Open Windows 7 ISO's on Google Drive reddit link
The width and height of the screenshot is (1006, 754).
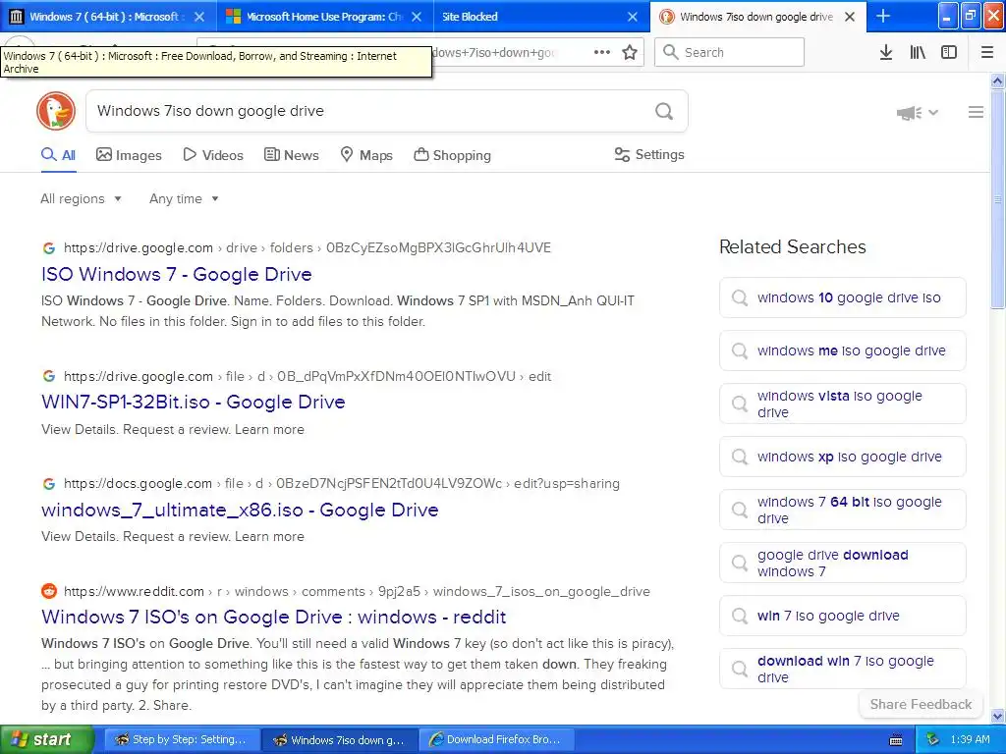tap(274, 617)
